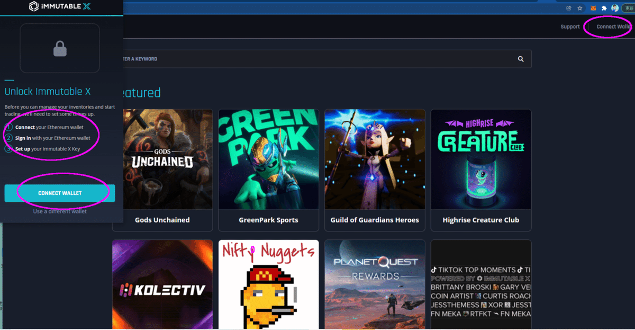Open the Guild of Guardians Heroes image
The height and width of the screenshot is (330, 635).
tap(375, 159)
